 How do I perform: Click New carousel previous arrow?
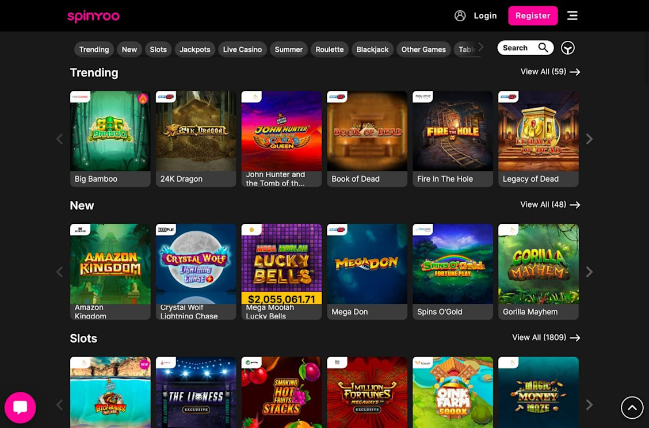point(60,272)
